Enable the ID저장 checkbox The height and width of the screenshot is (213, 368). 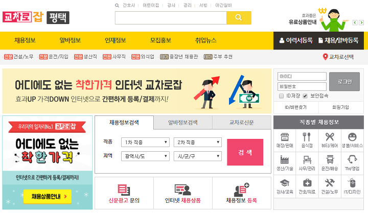(281, 96)
